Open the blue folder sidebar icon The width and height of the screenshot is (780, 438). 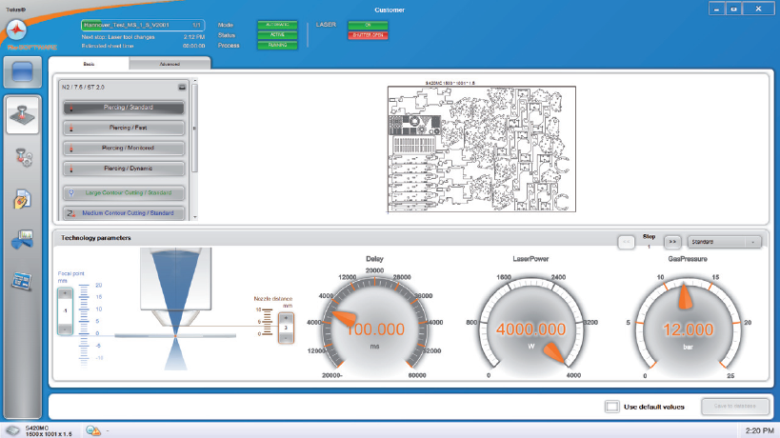tap(22, 240)
